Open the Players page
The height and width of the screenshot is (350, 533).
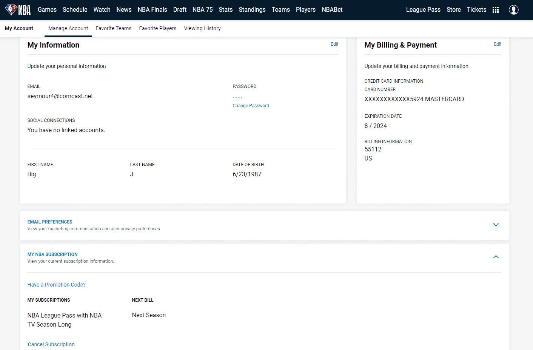[x=306, y=10]
